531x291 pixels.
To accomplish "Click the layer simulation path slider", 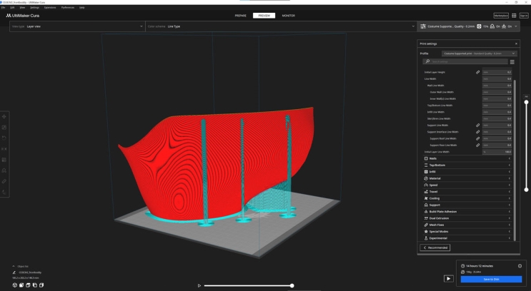I will coord(248,285).
